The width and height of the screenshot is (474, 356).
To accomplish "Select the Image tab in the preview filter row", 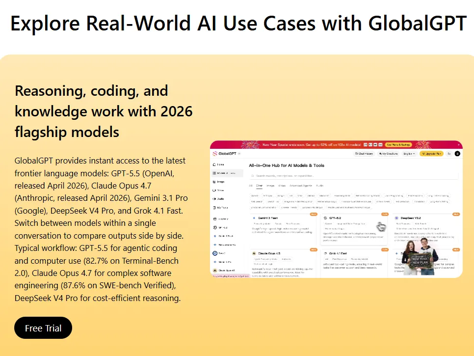I will click(x=270, y=186).
